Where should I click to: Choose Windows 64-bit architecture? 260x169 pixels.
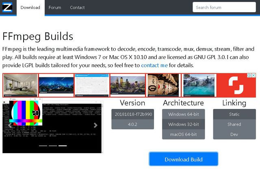click(x=183, y=114)
